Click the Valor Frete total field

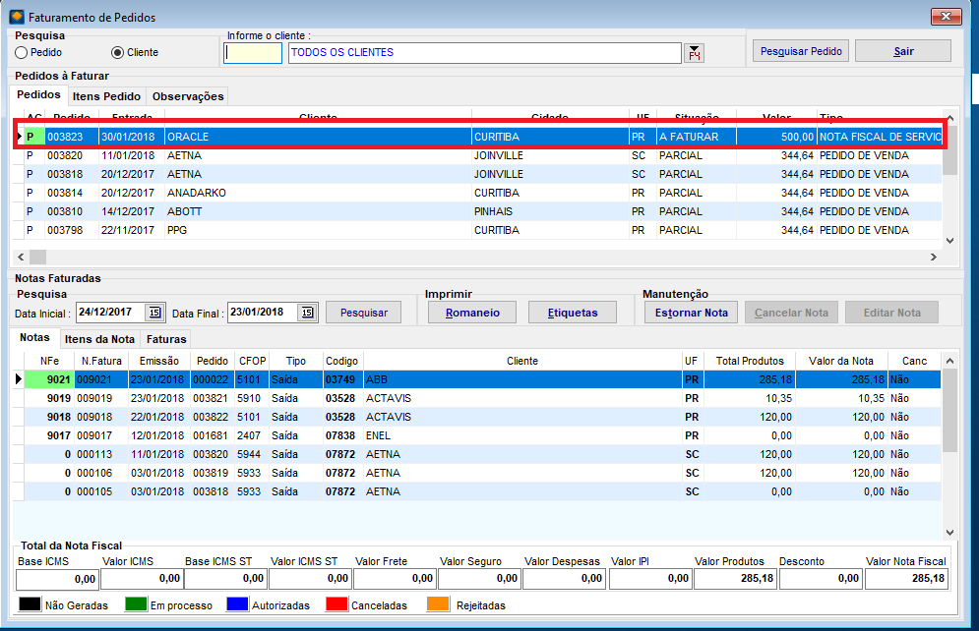395,579
